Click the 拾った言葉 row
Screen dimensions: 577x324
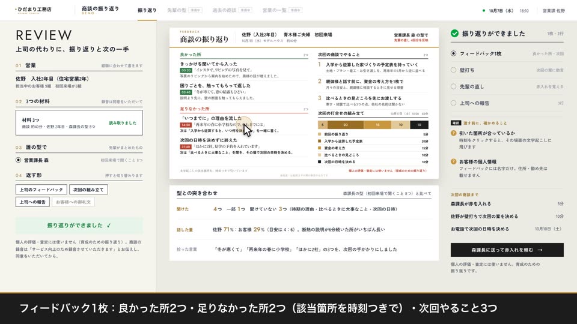(x=304, y=250)
